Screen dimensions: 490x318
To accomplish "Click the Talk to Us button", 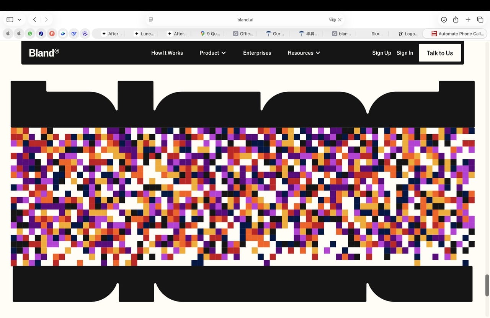I will [439, 53].
